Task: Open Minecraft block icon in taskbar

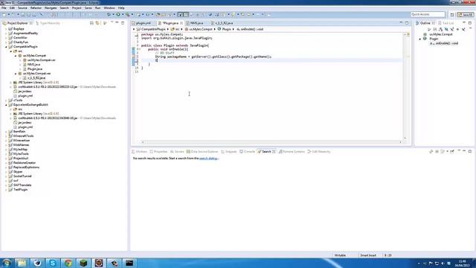Action: pyautogui.click(x=83, y=263)
